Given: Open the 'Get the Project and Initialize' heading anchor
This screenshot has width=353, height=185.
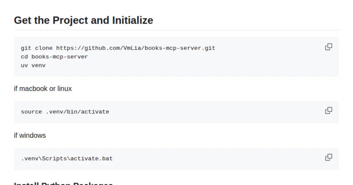Looking at the screenshot, I should 83,20.
